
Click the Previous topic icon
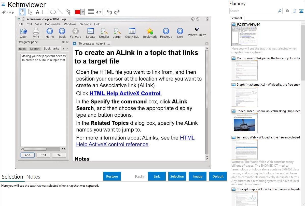click(x=166, y=33)
